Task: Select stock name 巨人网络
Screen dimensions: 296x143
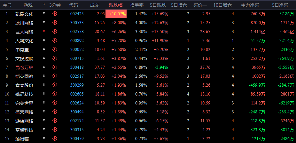Action: (24, 32)
